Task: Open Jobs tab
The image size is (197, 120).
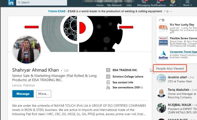Action: pyautogui.click(x=129, y=5)
